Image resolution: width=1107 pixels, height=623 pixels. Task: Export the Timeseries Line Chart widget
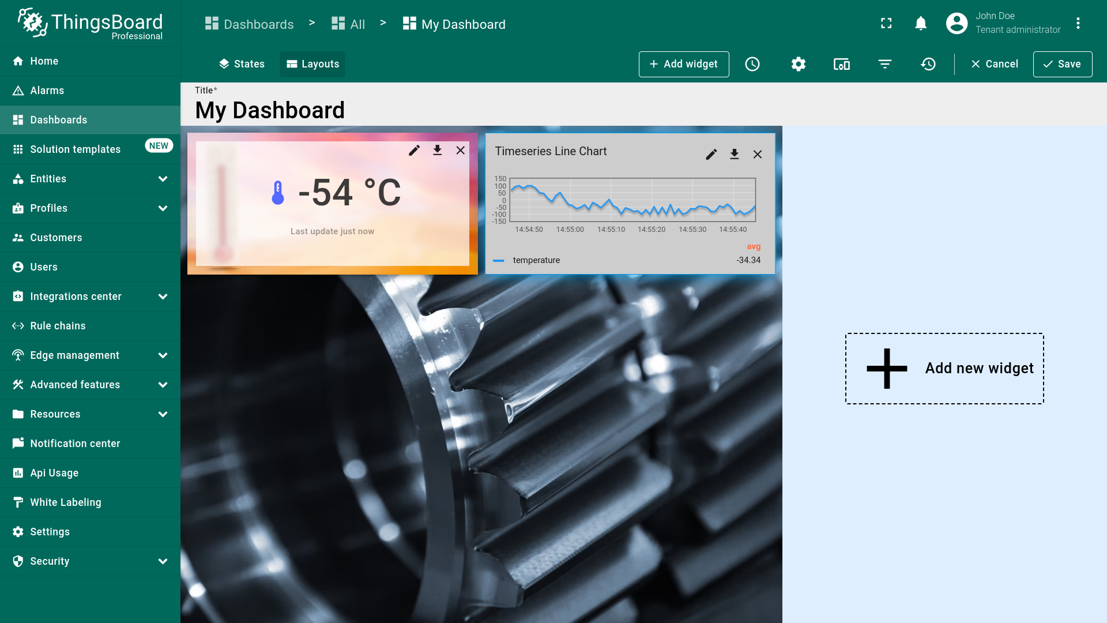(735, 154)
